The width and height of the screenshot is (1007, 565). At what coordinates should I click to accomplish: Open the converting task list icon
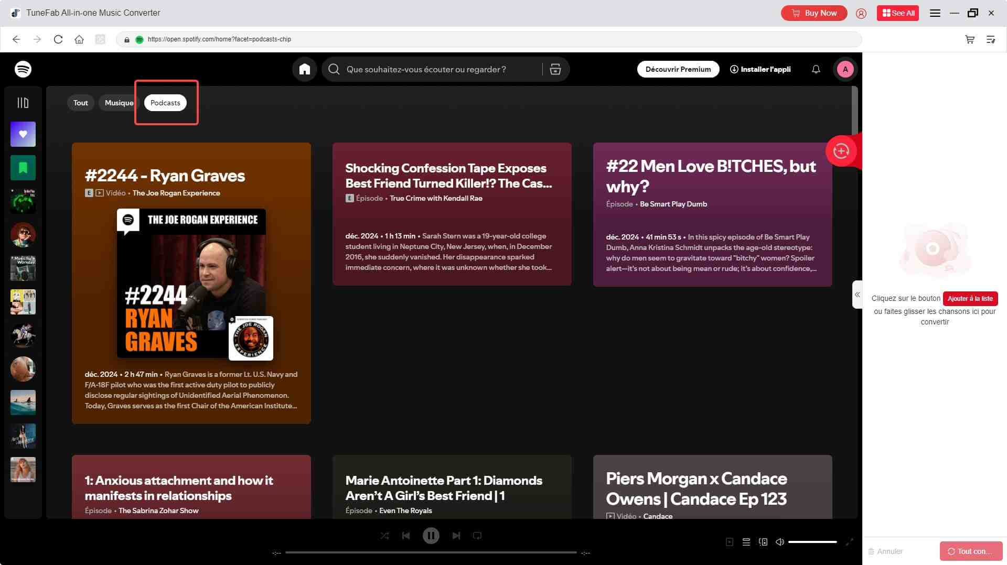(x=991, y=39)
